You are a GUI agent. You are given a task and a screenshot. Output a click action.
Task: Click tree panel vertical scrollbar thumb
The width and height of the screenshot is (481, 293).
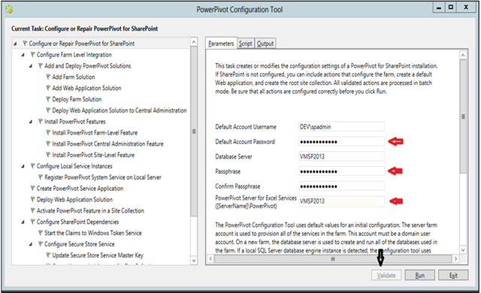pyautogui.click(x=194, y=131)
